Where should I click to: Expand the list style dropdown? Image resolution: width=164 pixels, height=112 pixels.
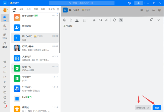tap(87, 20)
